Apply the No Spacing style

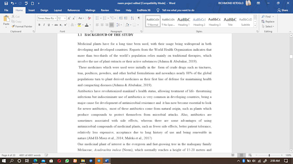(x=168, y=21)
